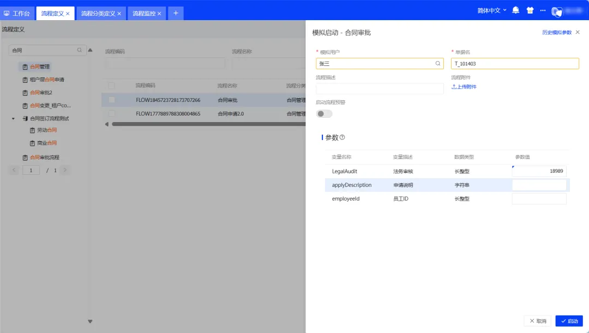Click the 启动 button

[569, 321]
